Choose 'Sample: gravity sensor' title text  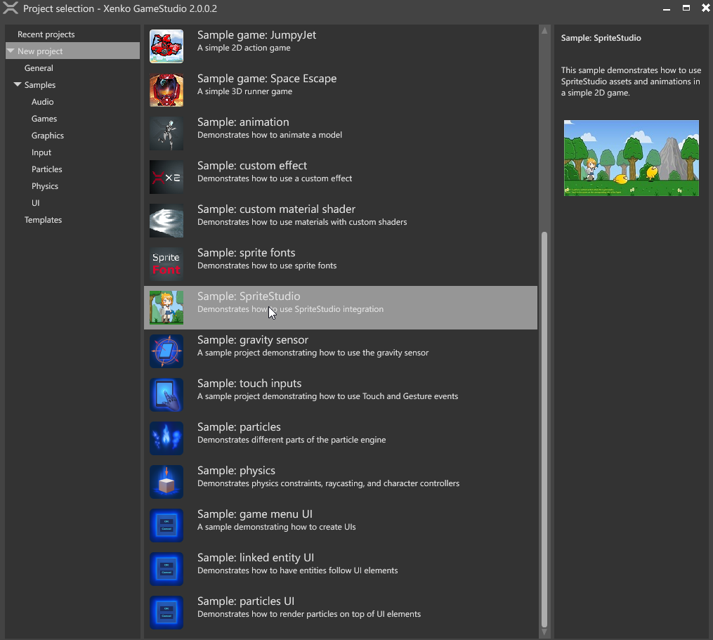252,340
